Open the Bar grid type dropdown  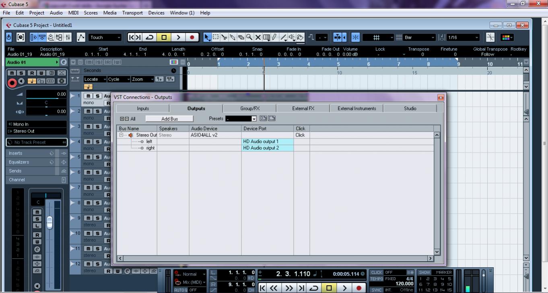tap(419, 37)
